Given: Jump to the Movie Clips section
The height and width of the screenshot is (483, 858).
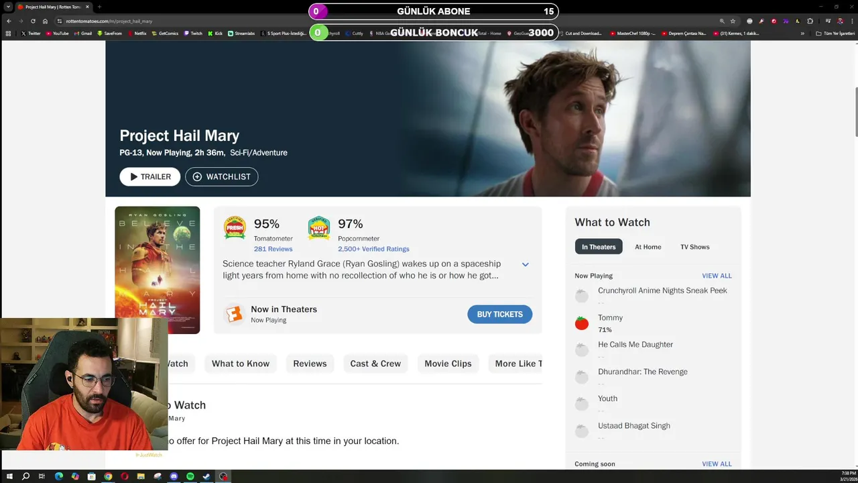Looking at the screenshot, I should [448, 364].
